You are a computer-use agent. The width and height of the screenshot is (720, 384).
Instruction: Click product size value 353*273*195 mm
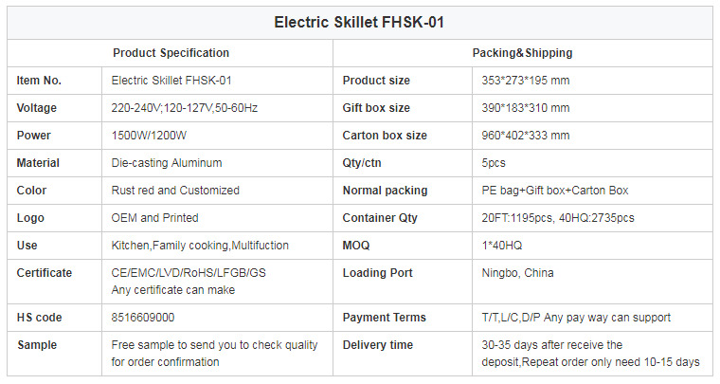[526, 81]
